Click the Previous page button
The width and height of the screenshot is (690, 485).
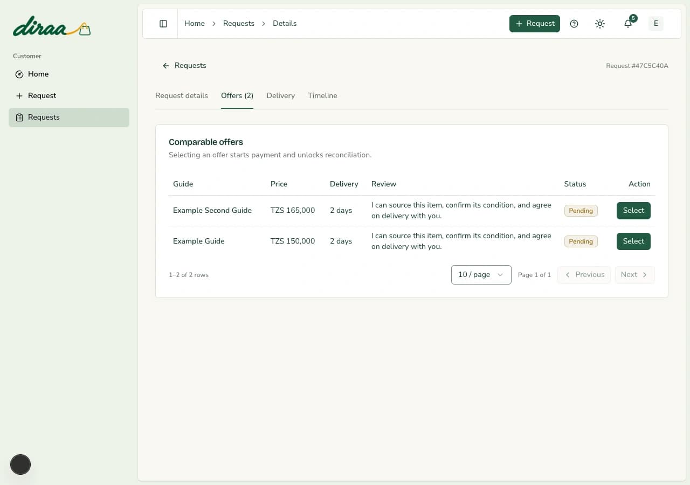click(x=584, y=275)
